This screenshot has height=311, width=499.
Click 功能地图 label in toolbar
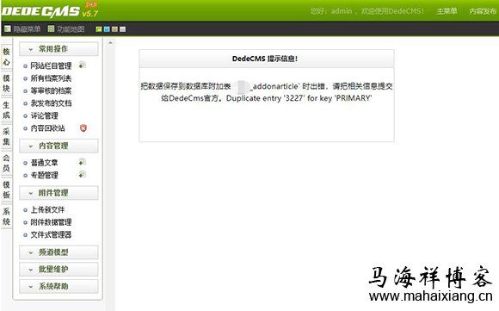(x=71, y=29)
